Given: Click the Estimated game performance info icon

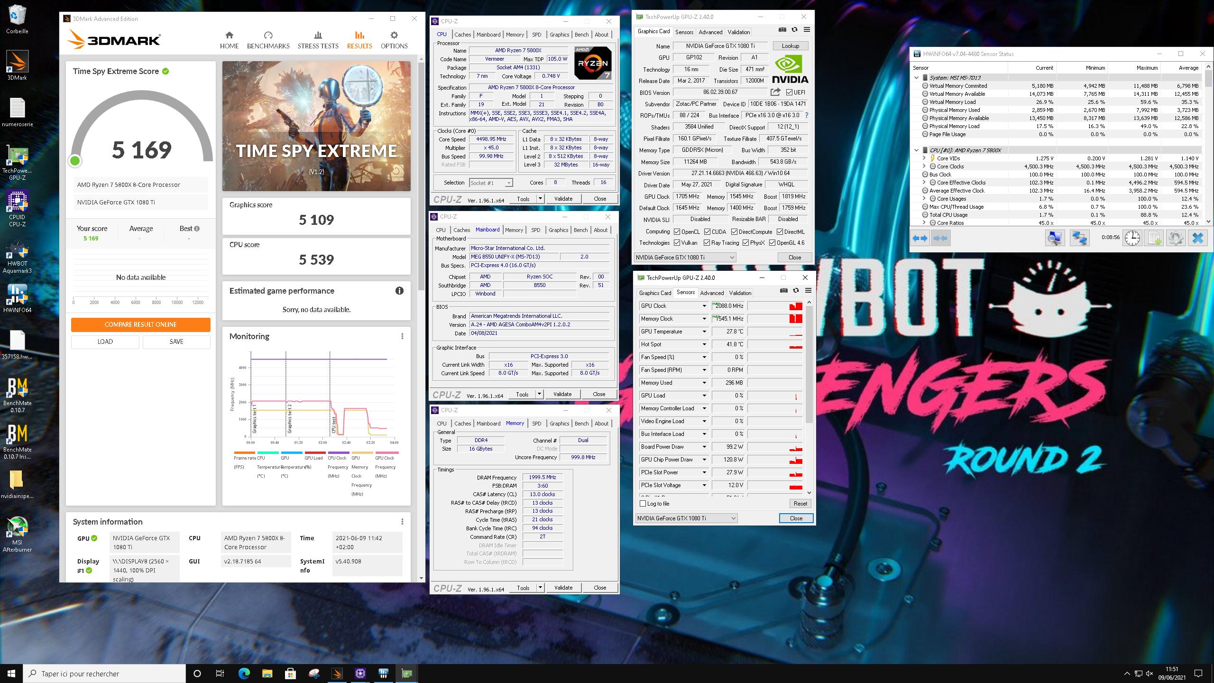Looking at the screenshot, I should pos(399,291).
